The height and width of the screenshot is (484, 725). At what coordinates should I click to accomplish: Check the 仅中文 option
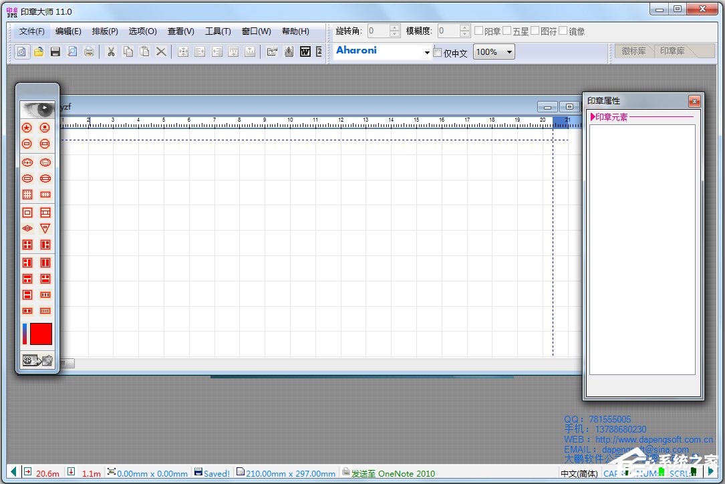438,53
